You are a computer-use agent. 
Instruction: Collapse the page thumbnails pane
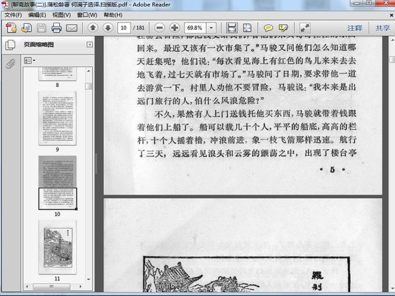tap(88, 45)
